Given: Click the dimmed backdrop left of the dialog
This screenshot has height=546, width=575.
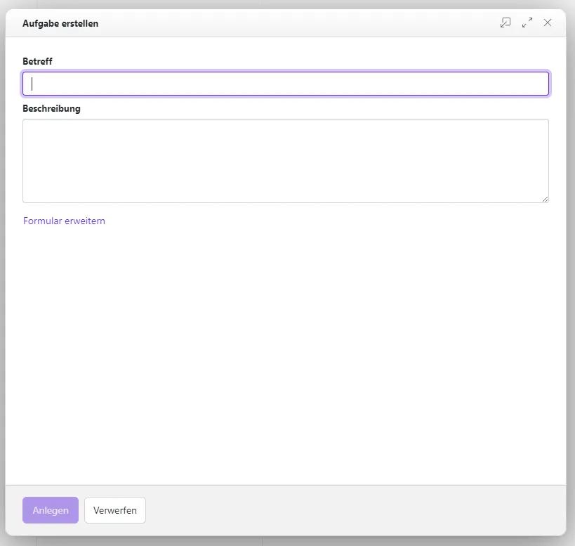Looking at the screenshot, I should click(2, 281).
